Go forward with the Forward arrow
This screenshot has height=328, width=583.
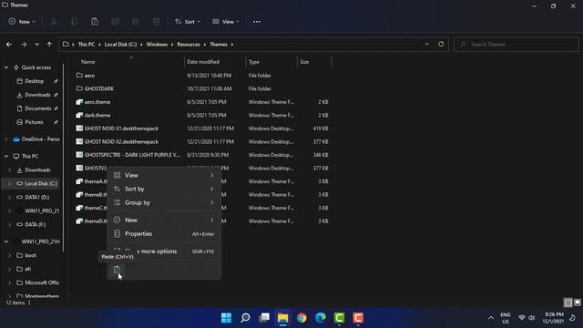tap(24, 45)
